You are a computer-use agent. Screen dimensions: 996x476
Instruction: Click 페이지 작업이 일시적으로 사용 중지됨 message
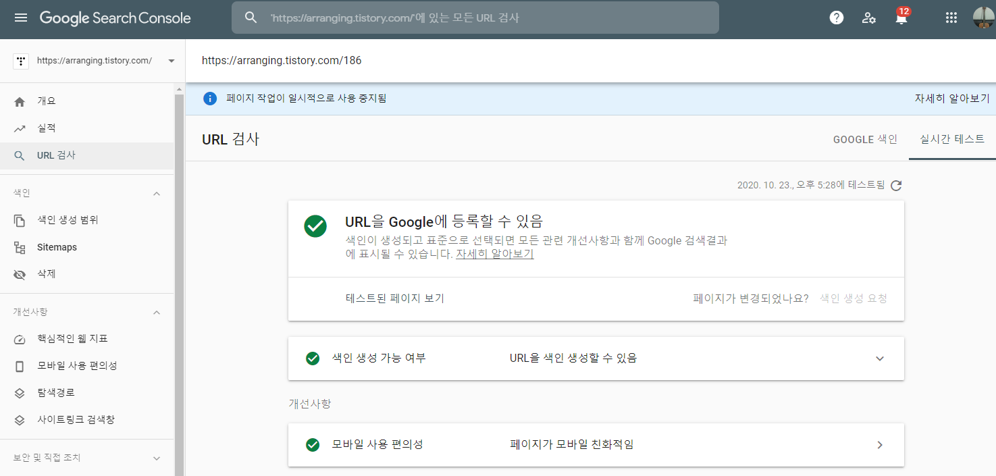[x=307, y=99]
